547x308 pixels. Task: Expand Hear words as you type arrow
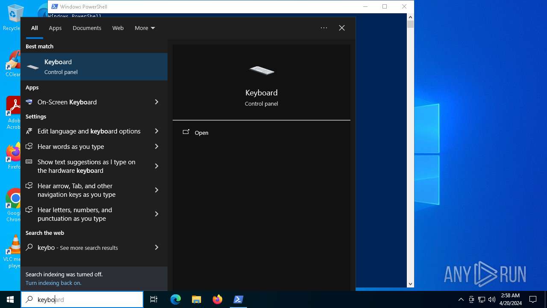click(x=156, y=146)
